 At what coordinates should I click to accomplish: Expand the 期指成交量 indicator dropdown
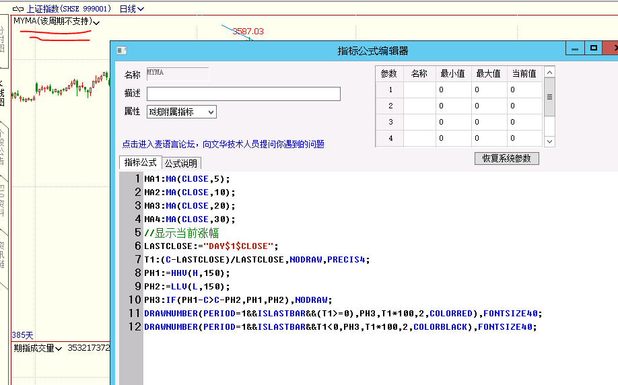(59, 349)
